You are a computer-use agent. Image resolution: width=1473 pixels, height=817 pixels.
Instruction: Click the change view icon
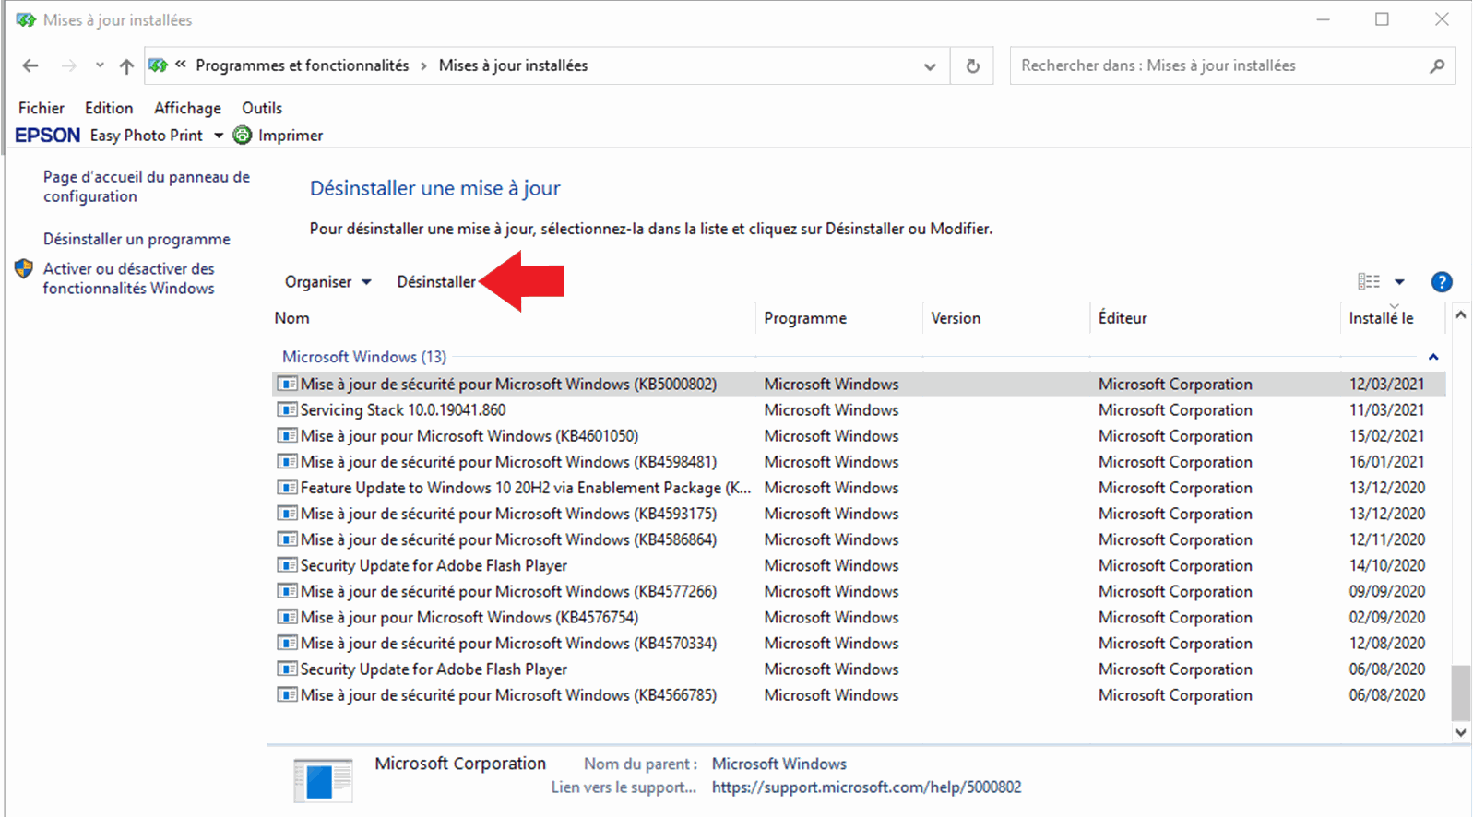[x=1369, y=282]
